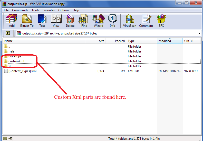Click the 1,574 size value
The height and width of the screenshot is (141, 203).
click(x=101, y=71)
